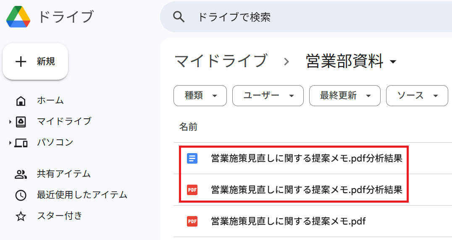452x240 pixels.
Task: Open the 最終更新 filter dropdown
Action: (344, 96)
